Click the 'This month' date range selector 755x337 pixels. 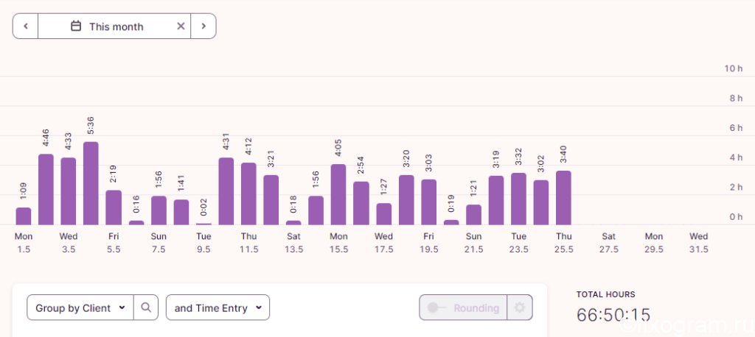[x=114, y=26]
